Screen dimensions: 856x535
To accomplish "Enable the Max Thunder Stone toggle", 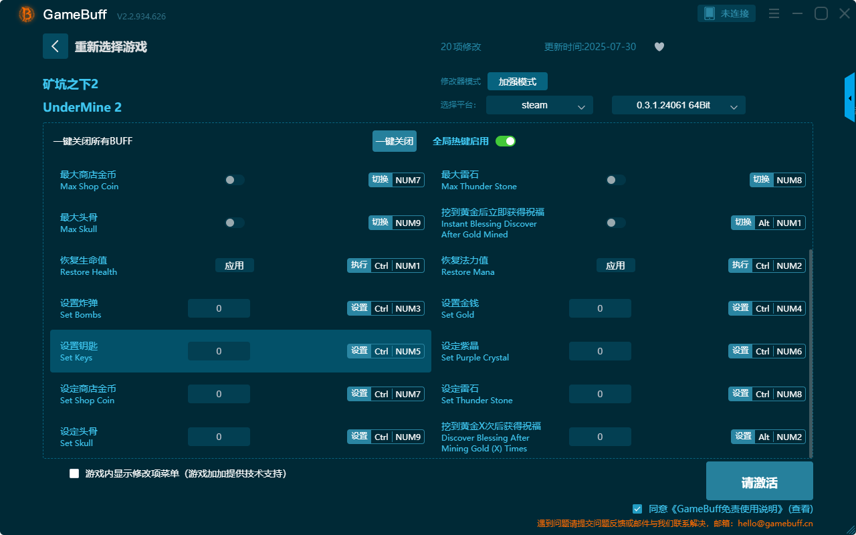I will click(x=614, y=179).
